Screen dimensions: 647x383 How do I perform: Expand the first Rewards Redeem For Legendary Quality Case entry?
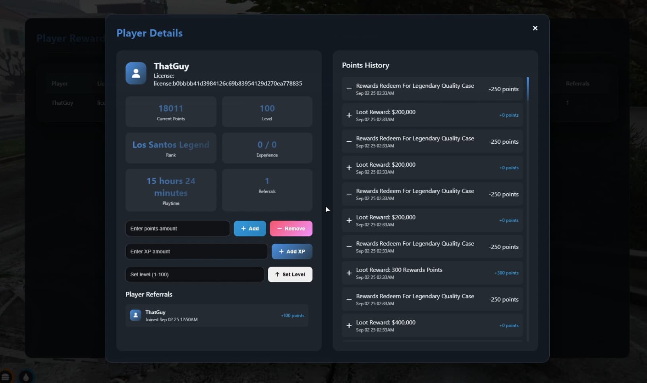tap(432, 89)
